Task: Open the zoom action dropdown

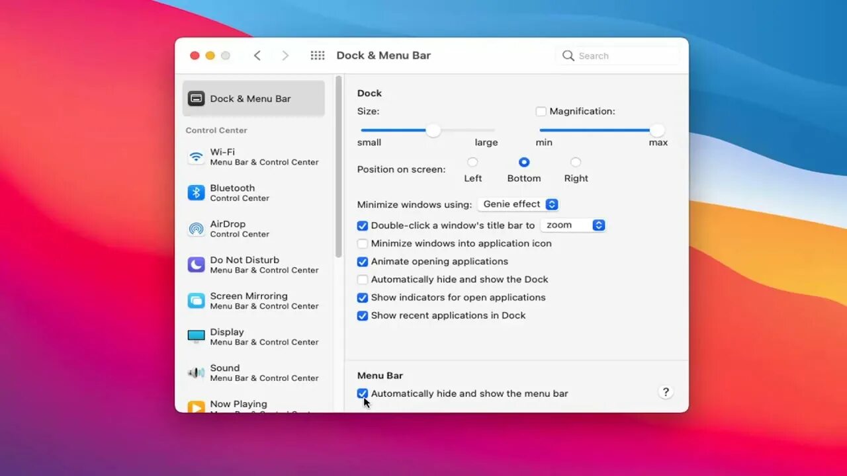Action: click(x=573, y=225)
